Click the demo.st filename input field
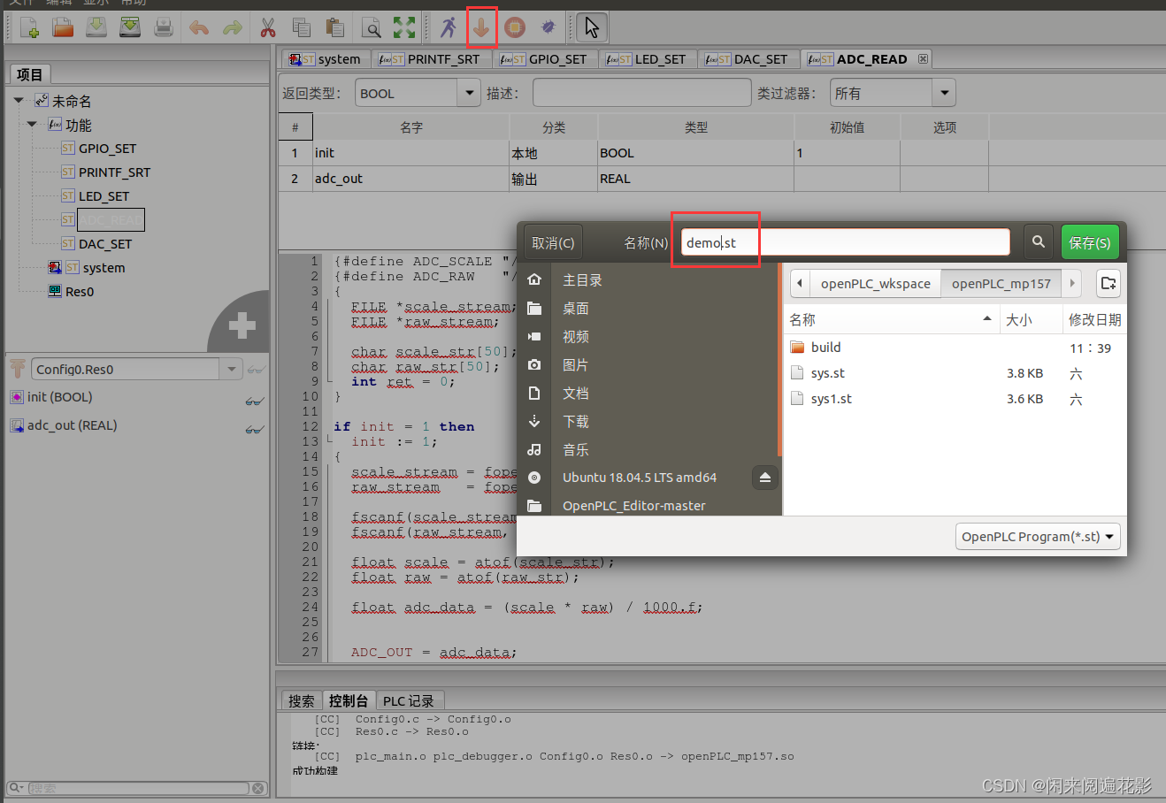 click(840, 241)
